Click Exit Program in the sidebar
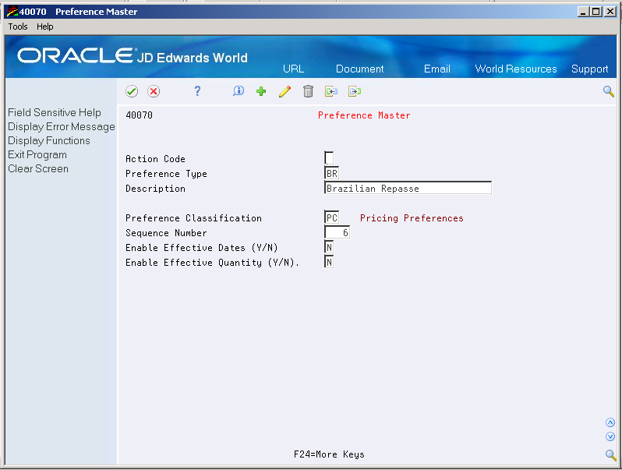 coord(37,154)
